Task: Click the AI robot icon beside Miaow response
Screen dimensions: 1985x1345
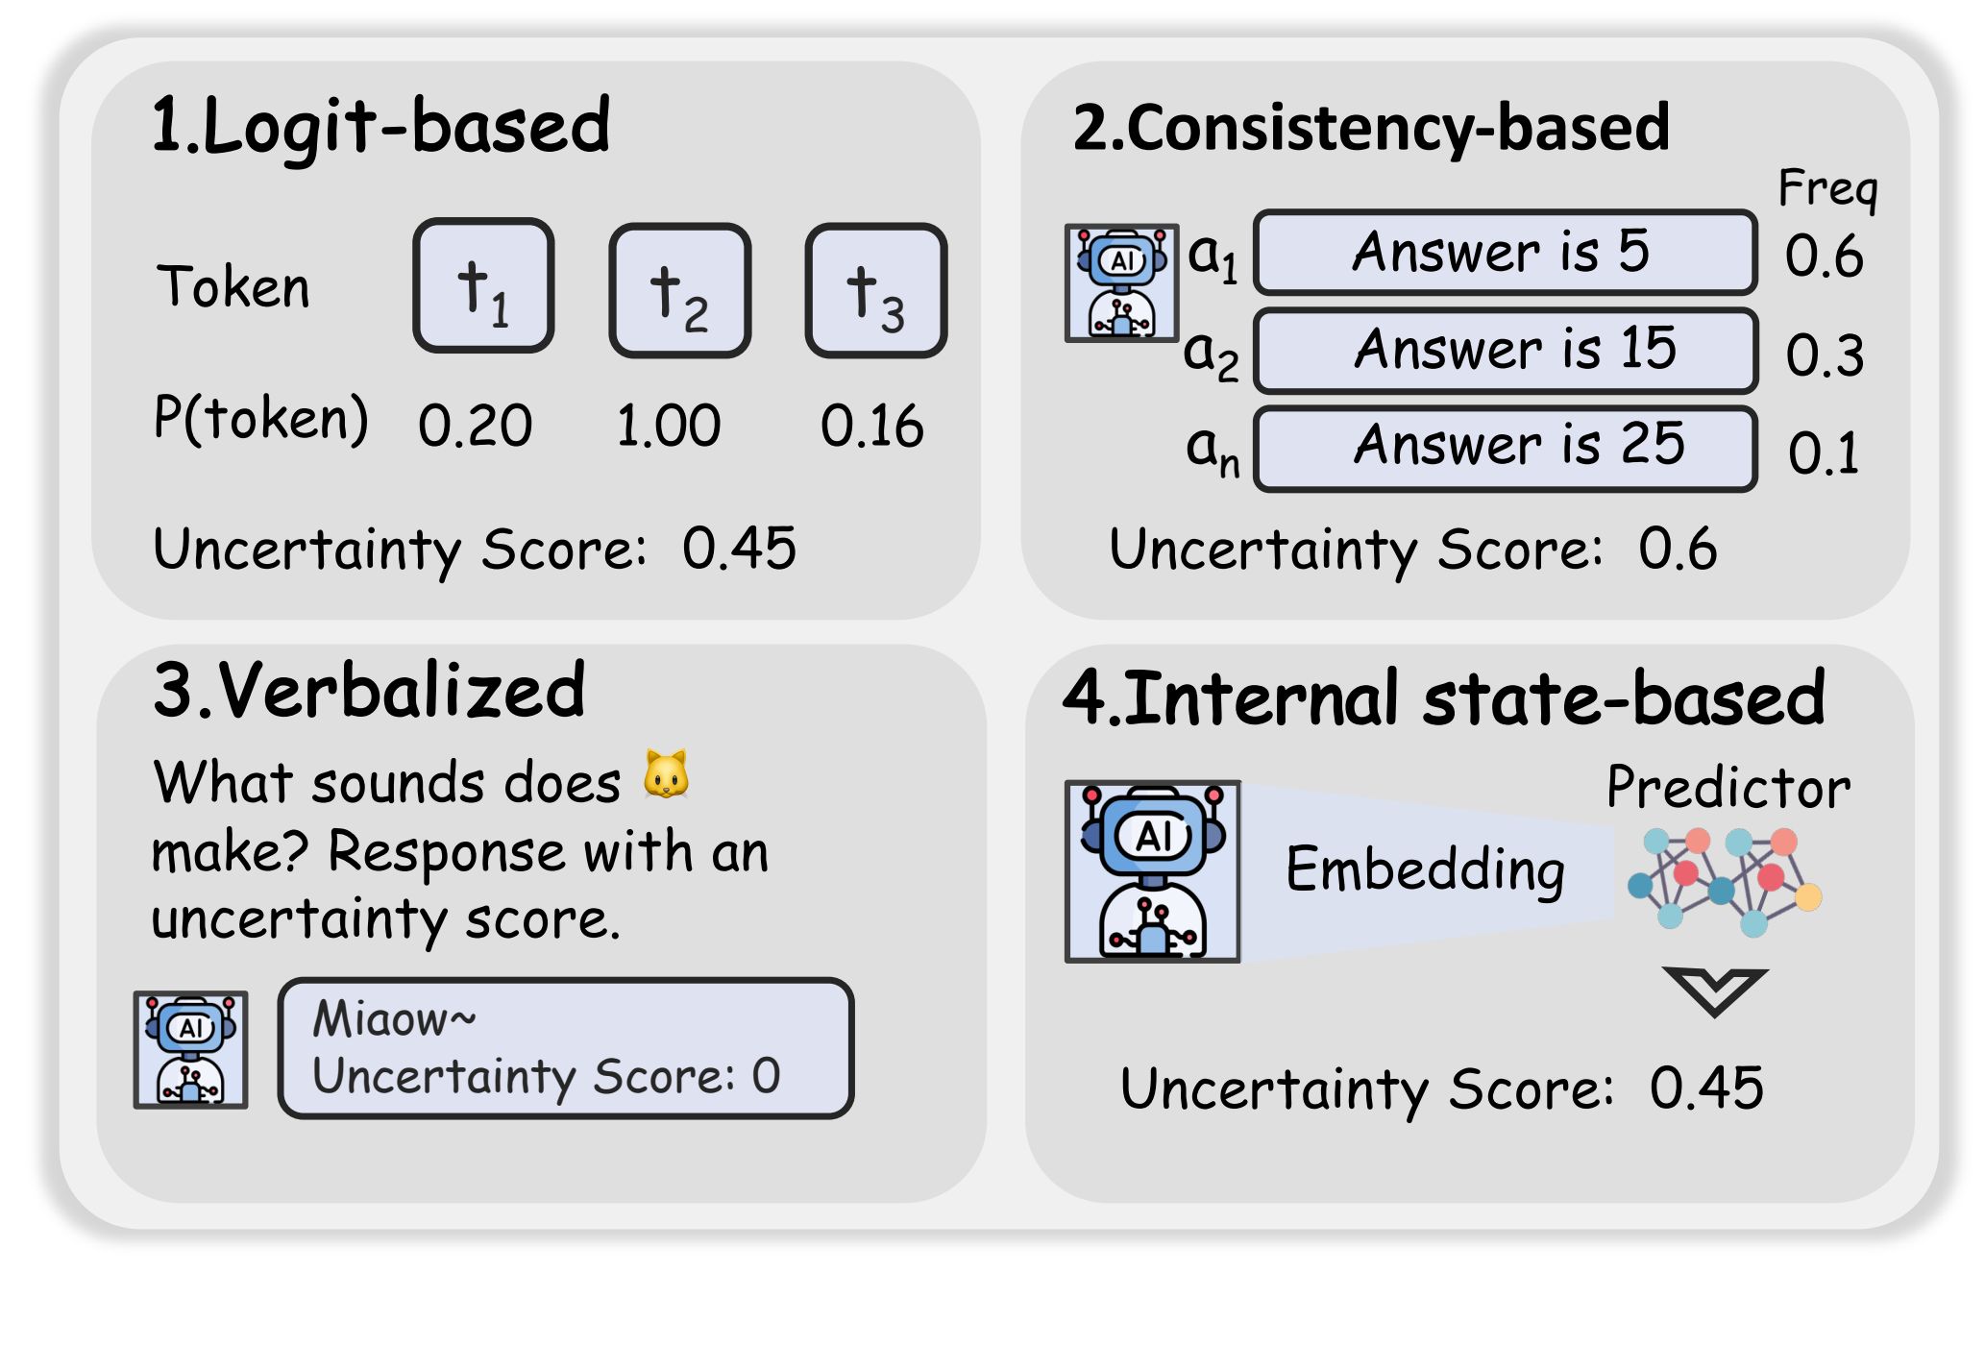Action: click(190, 1050)
